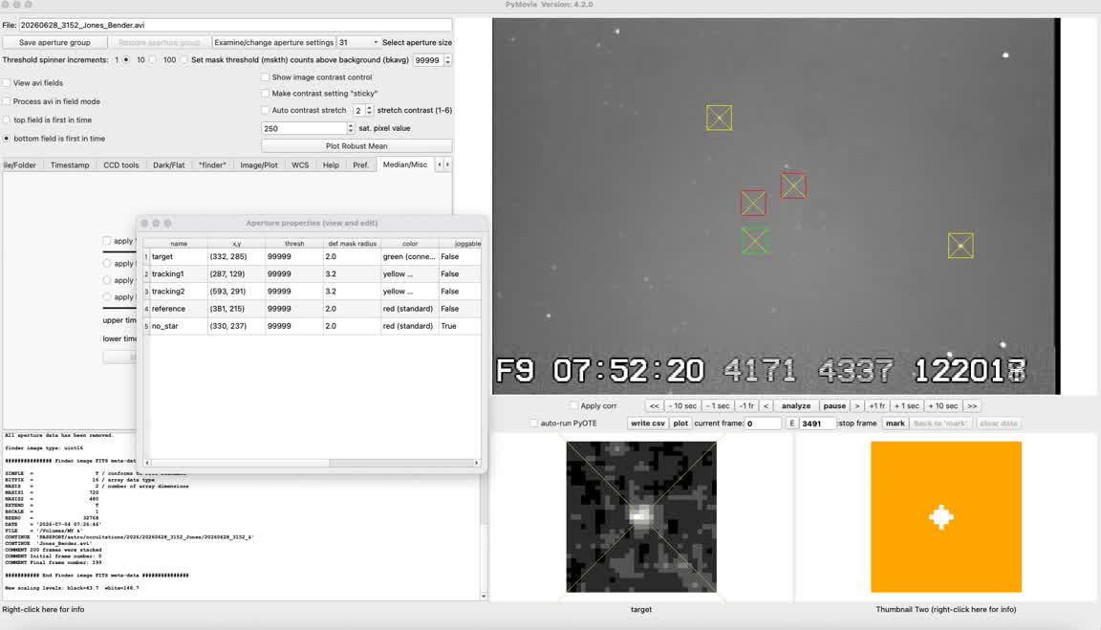The height and width of the screenshot is (630, 1101).
Task: Click the plot button
Action: 680,424
